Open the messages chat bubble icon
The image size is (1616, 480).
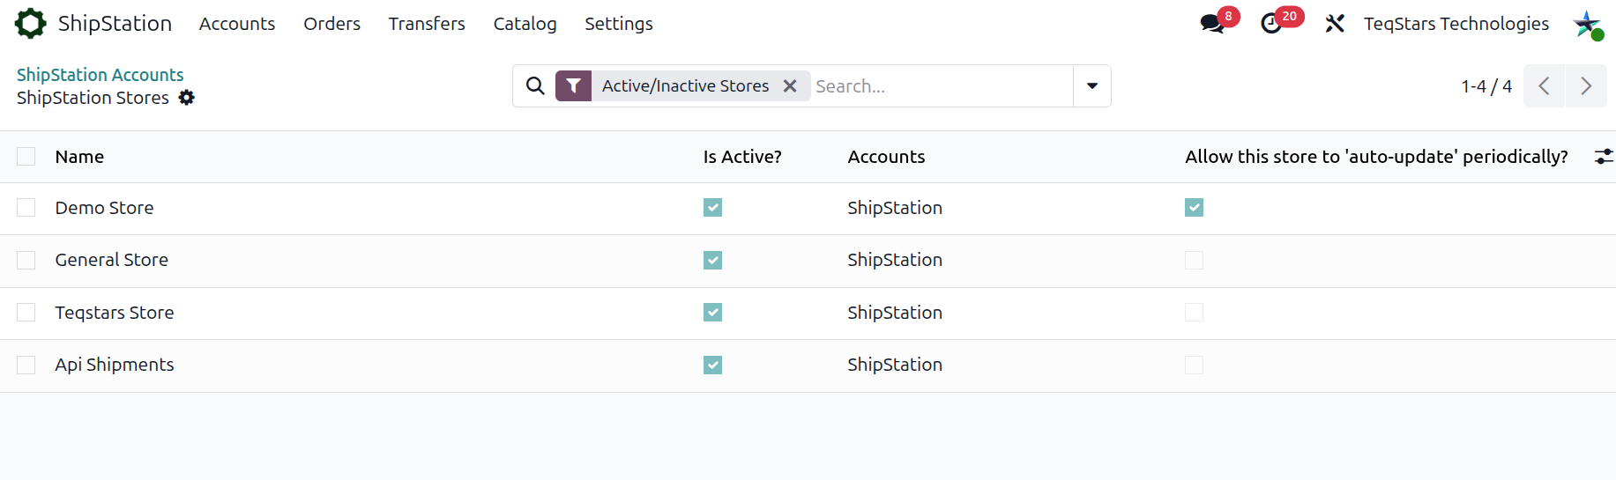coord(1212,24)
